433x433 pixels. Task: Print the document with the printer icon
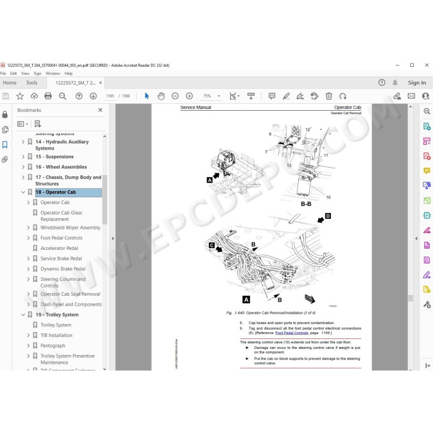(x=48, y=96)
